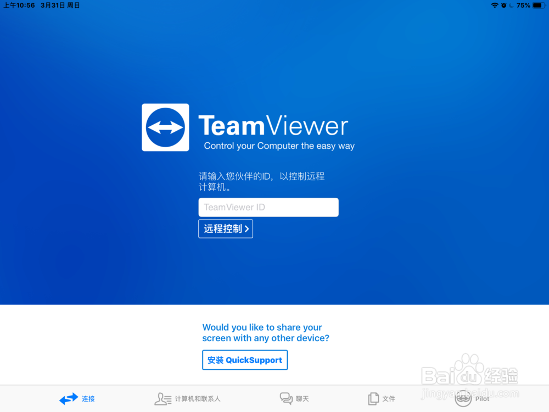Click the TeamViewer ID input field
549x412 pixels.
(x=268, y=207)
